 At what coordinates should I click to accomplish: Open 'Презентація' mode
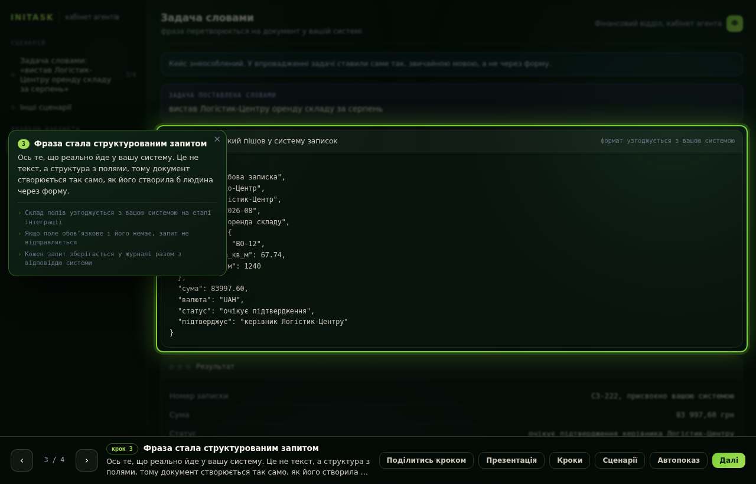pyautogui.click(x=511, y=460)
